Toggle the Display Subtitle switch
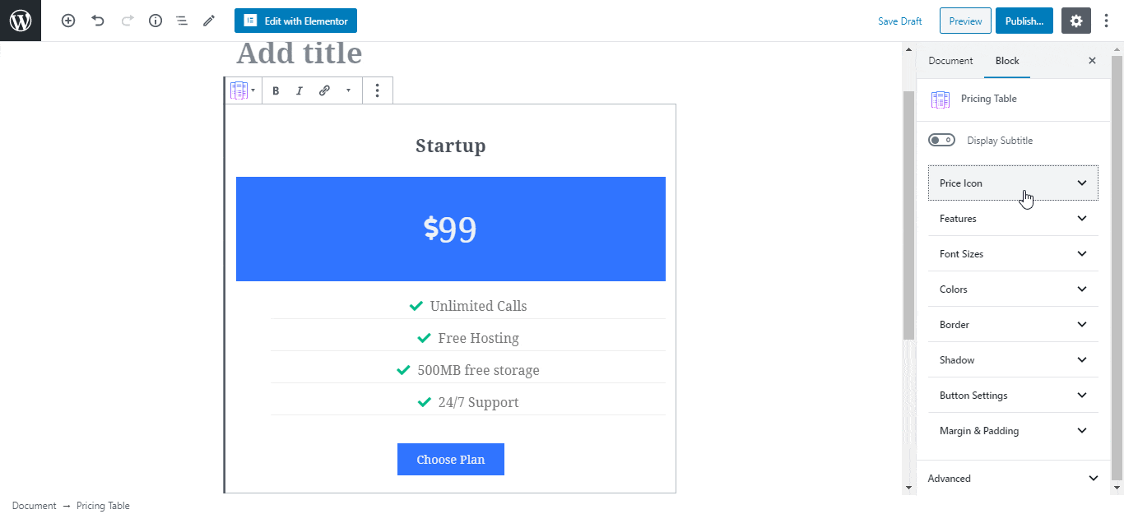The height and width of the screenshot is (514, 1124). coord(941,141)
